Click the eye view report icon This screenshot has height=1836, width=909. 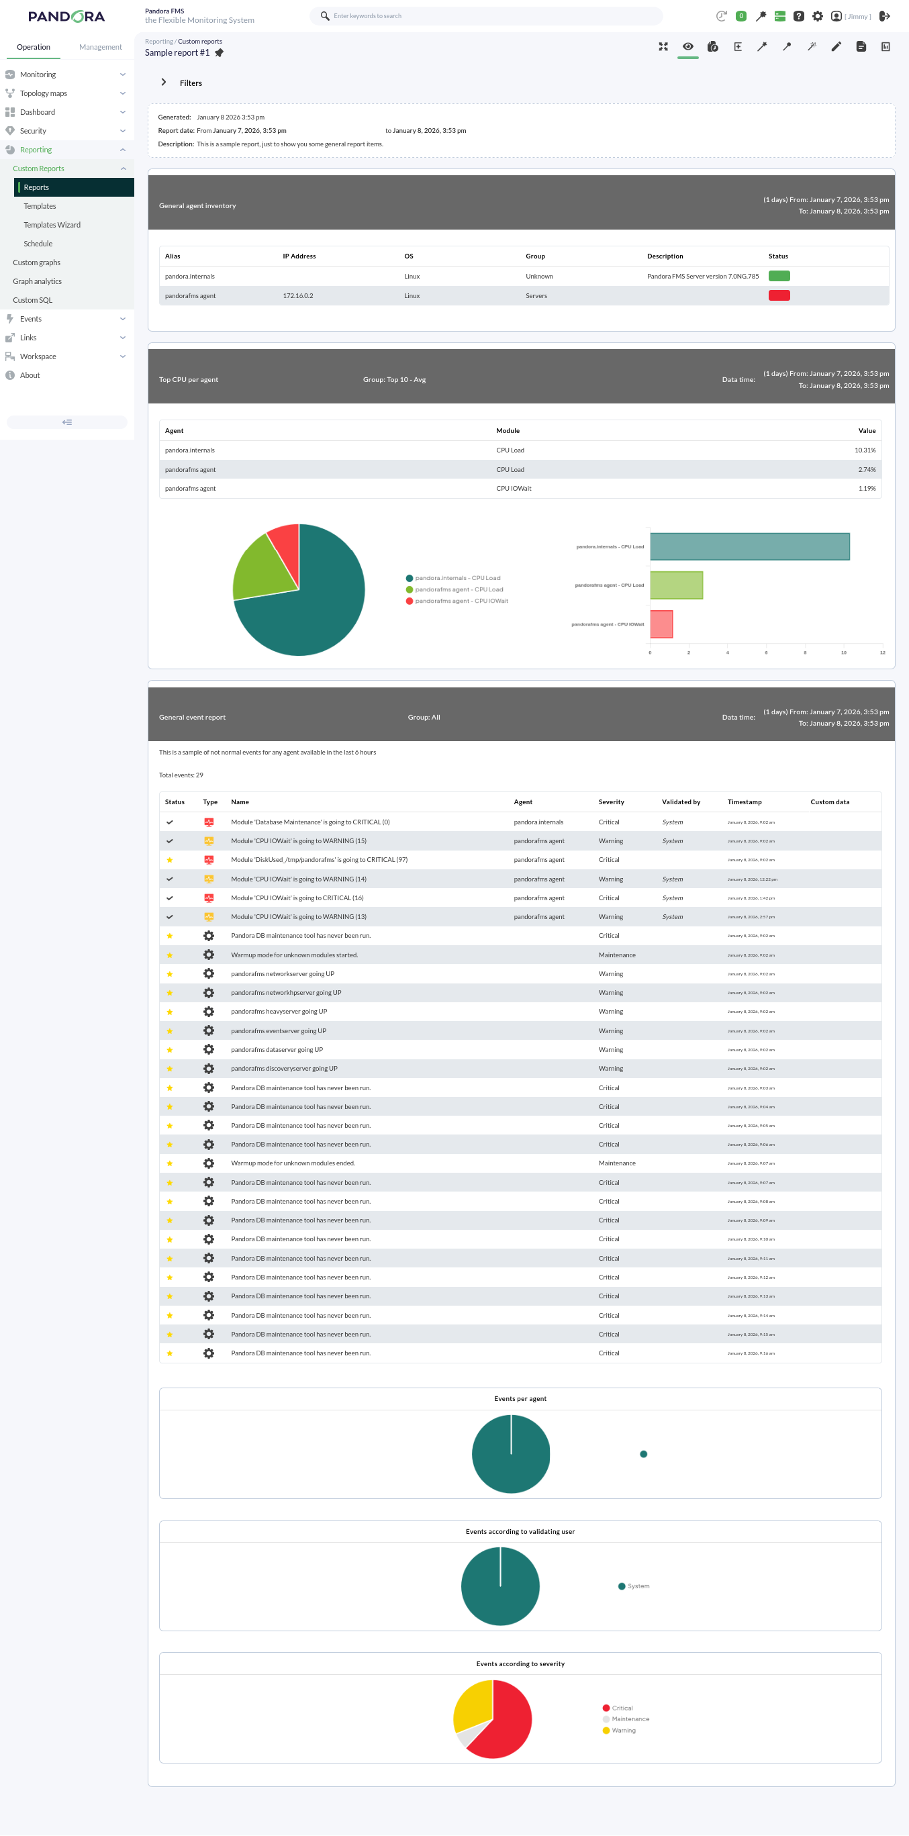(688, 47)
